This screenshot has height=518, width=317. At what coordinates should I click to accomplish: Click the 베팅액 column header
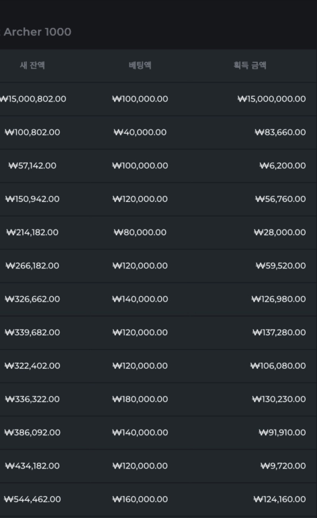click(140, 66)
